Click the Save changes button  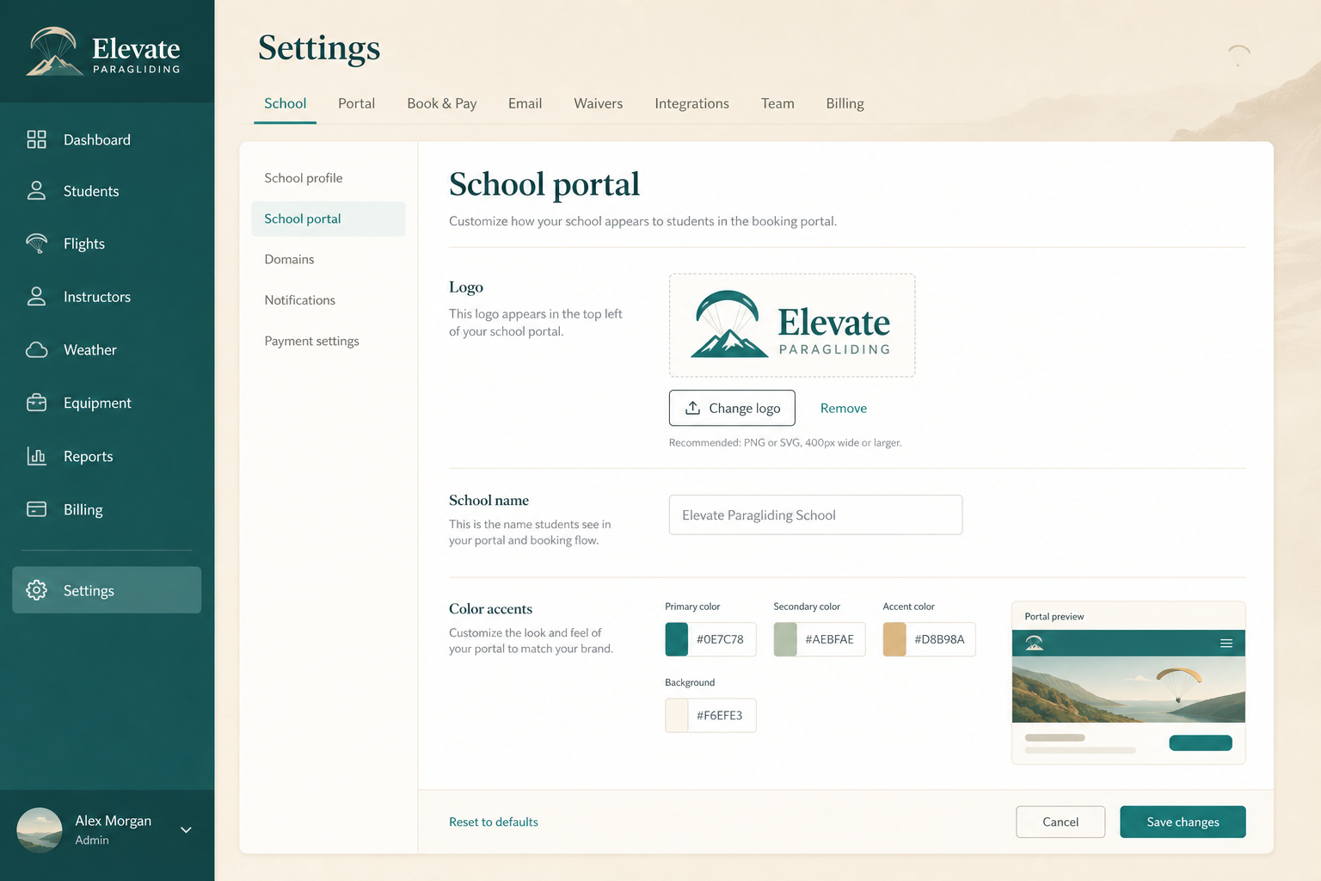coord(1183,822)
